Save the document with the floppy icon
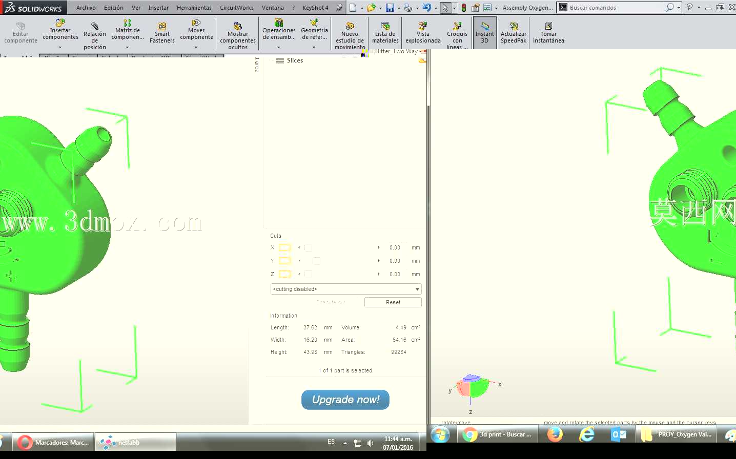This screenshot has height=459, width=736. click(390, 8)
